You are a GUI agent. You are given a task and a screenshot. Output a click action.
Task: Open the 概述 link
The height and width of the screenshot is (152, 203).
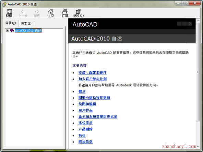[x=82, y=92]
